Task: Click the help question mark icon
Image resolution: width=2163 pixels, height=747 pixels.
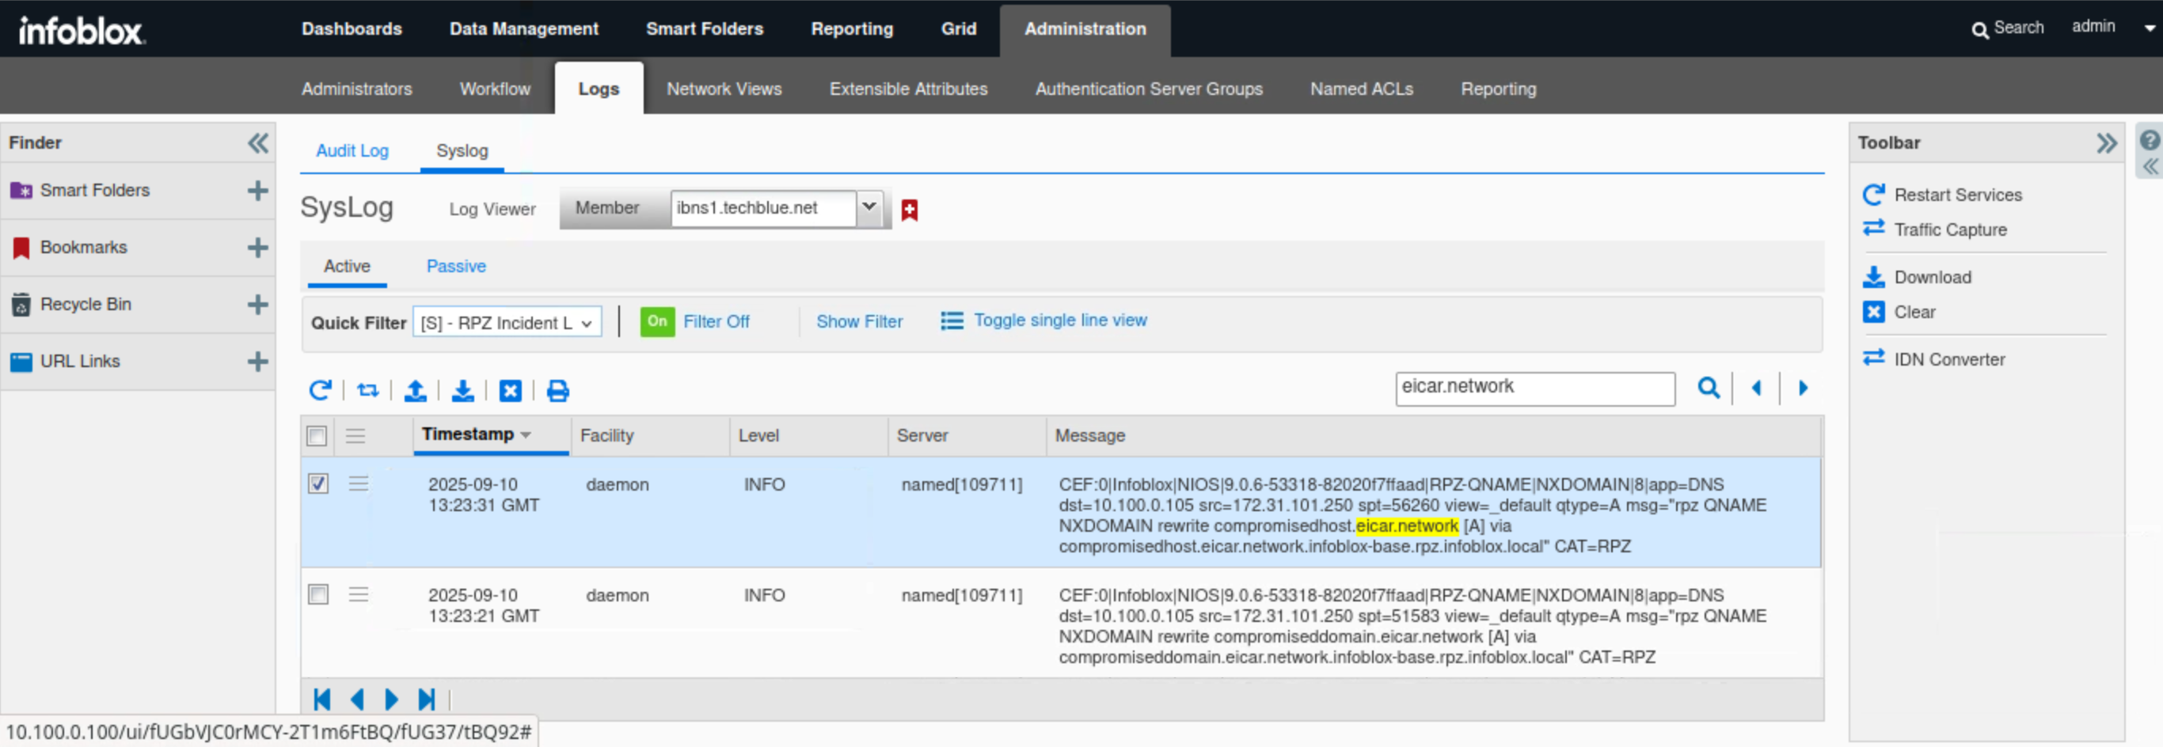Action: (x=2149, y=140)
